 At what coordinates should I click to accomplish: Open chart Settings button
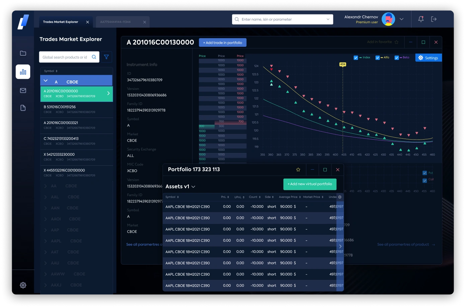point(429,58)
